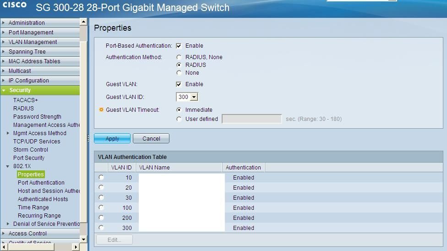Open the Port Authentication page
Viewport: 447px width, 251px height.
pyautogui.click(x=41, y=183)
